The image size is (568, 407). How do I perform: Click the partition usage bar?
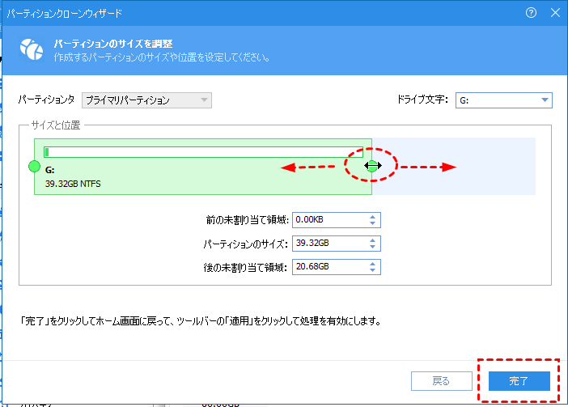click(203, 152)
